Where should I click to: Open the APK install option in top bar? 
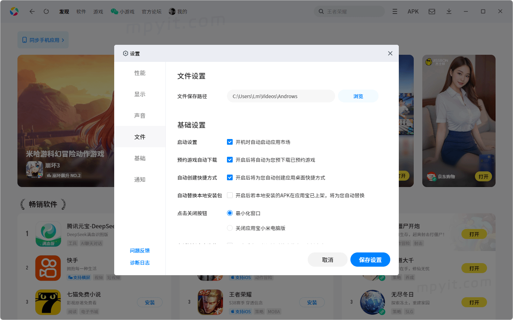point(413,11)
